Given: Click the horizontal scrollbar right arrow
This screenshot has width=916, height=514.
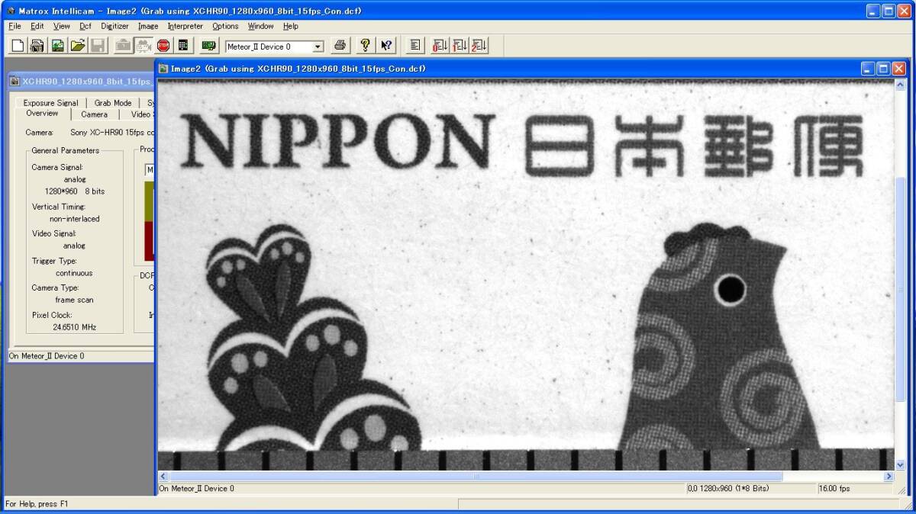Looking at the screenshot, I should pos(888,476).
